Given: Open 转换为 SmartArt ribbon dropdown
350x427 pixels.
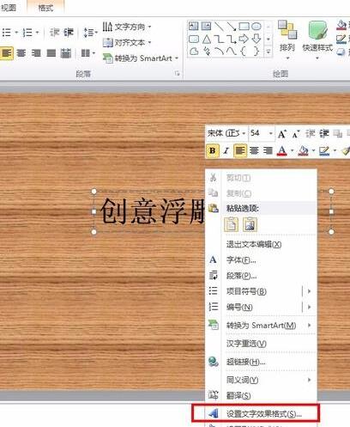Looking at the screenshot, I should 141,58.
